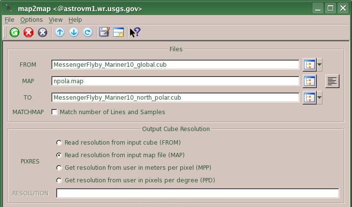Expand dropdown arrow next to TO field
This screenshot has height=207, width=352.
pos(319,97)
